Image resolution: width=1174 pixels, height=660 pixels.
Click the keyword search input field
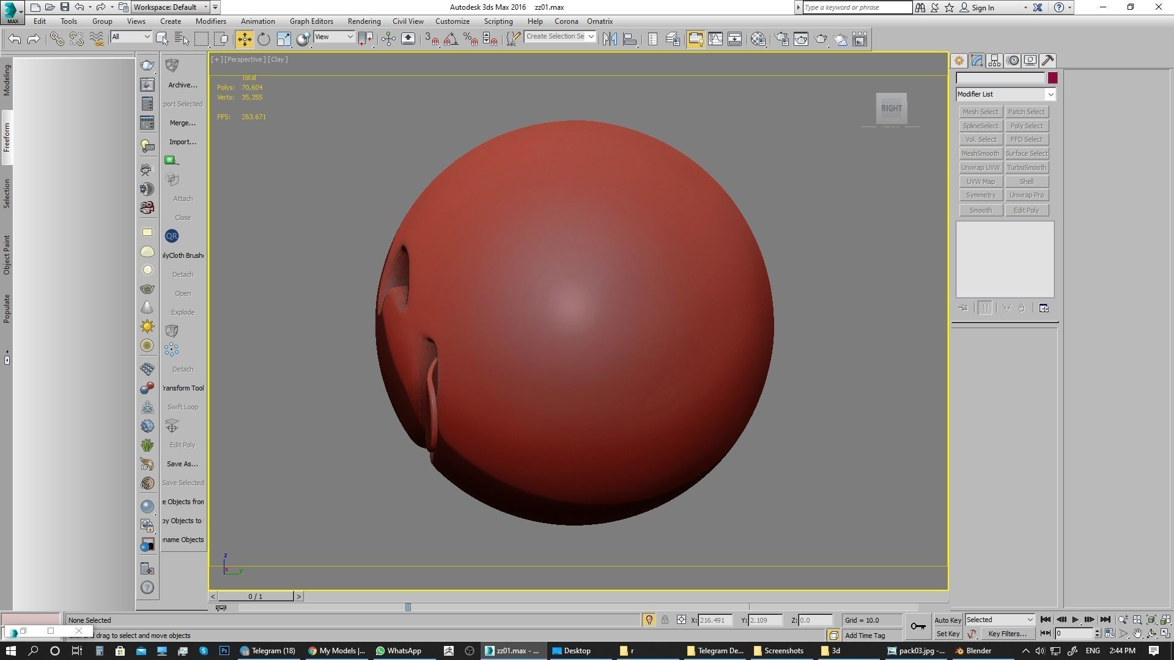(x=857, y=7)
